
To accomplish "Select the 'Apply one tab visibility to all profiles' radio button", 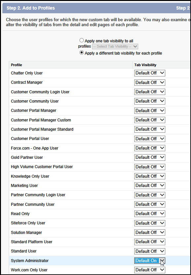I will pos(81,40).
